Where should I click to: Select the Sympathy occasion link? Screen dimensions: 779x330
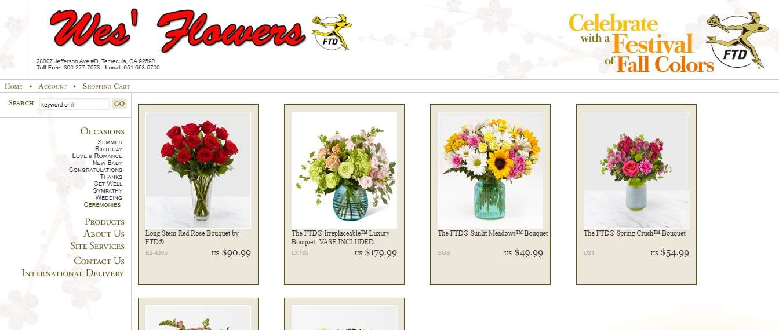[108, 191]
